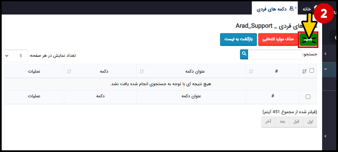Expand the top sidebar chevron arrow
The image size is (338, 152).
pos(325,53)
